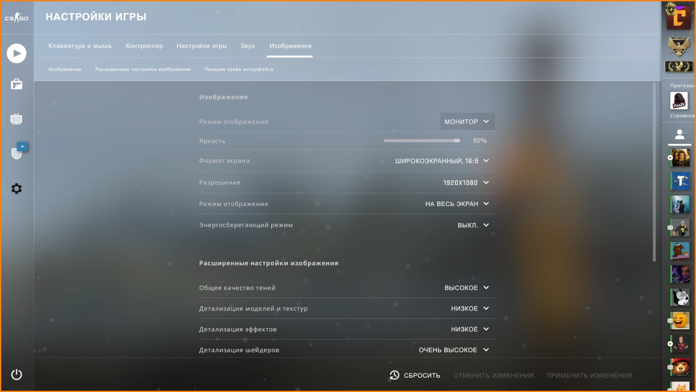Click the power quit icon

[x=16, y=375]
